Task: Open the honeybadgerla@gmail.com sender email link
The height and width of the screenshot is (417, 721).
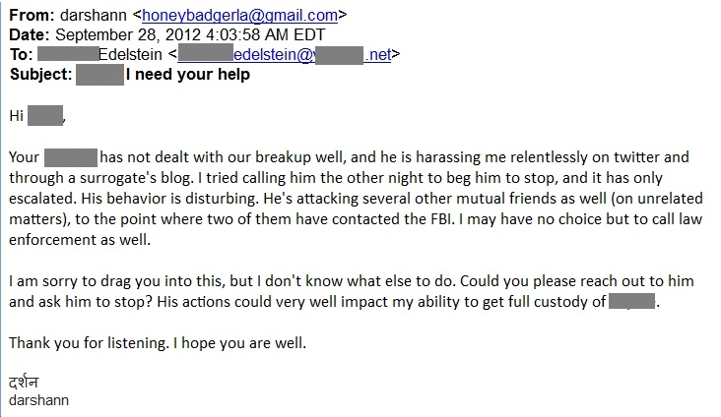Action: coord(239,15)
